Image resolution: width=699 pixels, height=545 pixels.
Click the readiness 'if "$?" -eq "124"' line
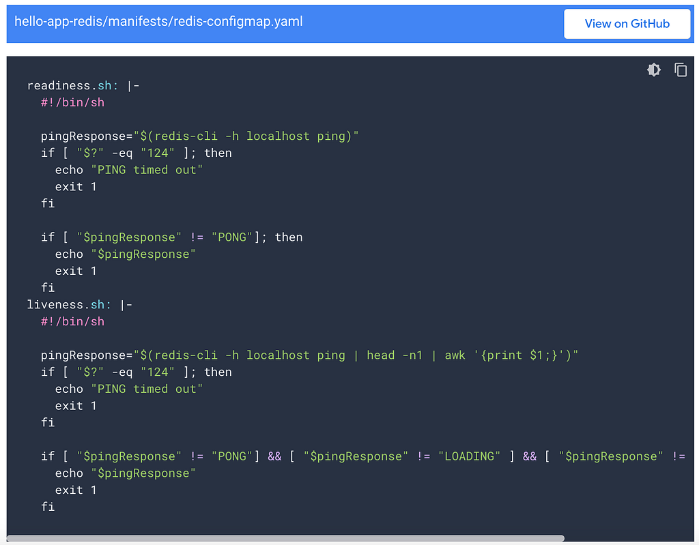[x=137, y=153]
